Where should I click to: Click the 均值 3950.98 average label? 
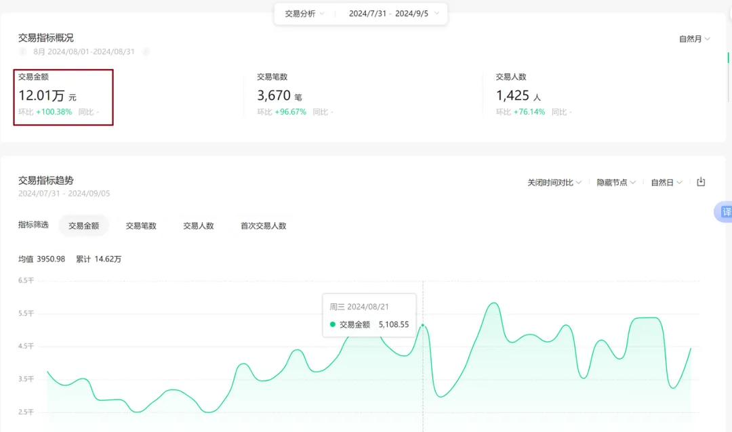click(x=41, y=259)
